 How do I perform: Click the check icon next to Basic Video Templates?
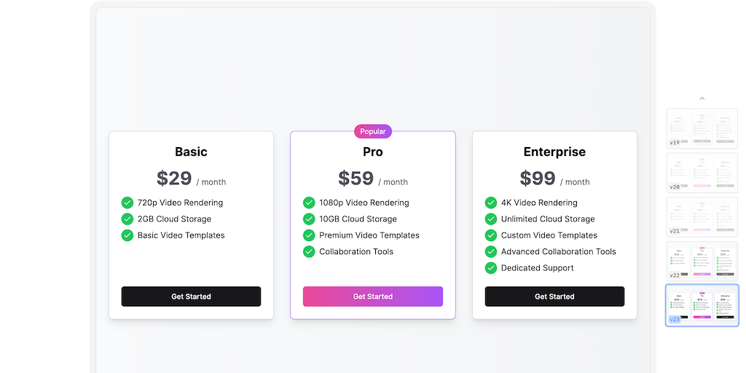[x=127, y=235]
